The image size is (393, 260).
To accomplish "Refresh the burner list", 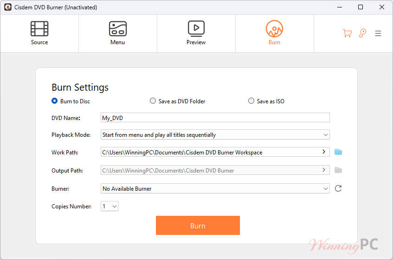I will tap(338, 188).
